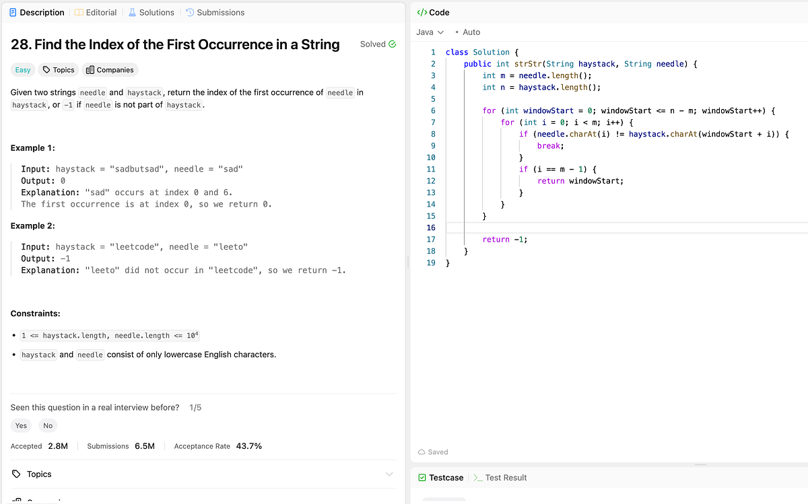The height and width of the screenshot is (504, 808).
Task: Select Yes for seen in real interview
Action: pos(20,425)
